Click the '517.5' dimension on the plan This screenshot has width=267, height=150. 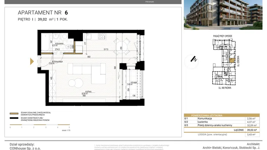106,49
